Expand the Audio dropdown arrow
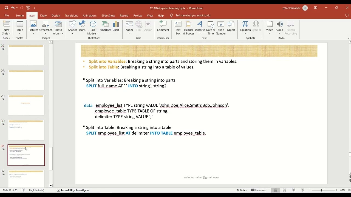The width and height of the screenshot is (351, 197). 279,33
